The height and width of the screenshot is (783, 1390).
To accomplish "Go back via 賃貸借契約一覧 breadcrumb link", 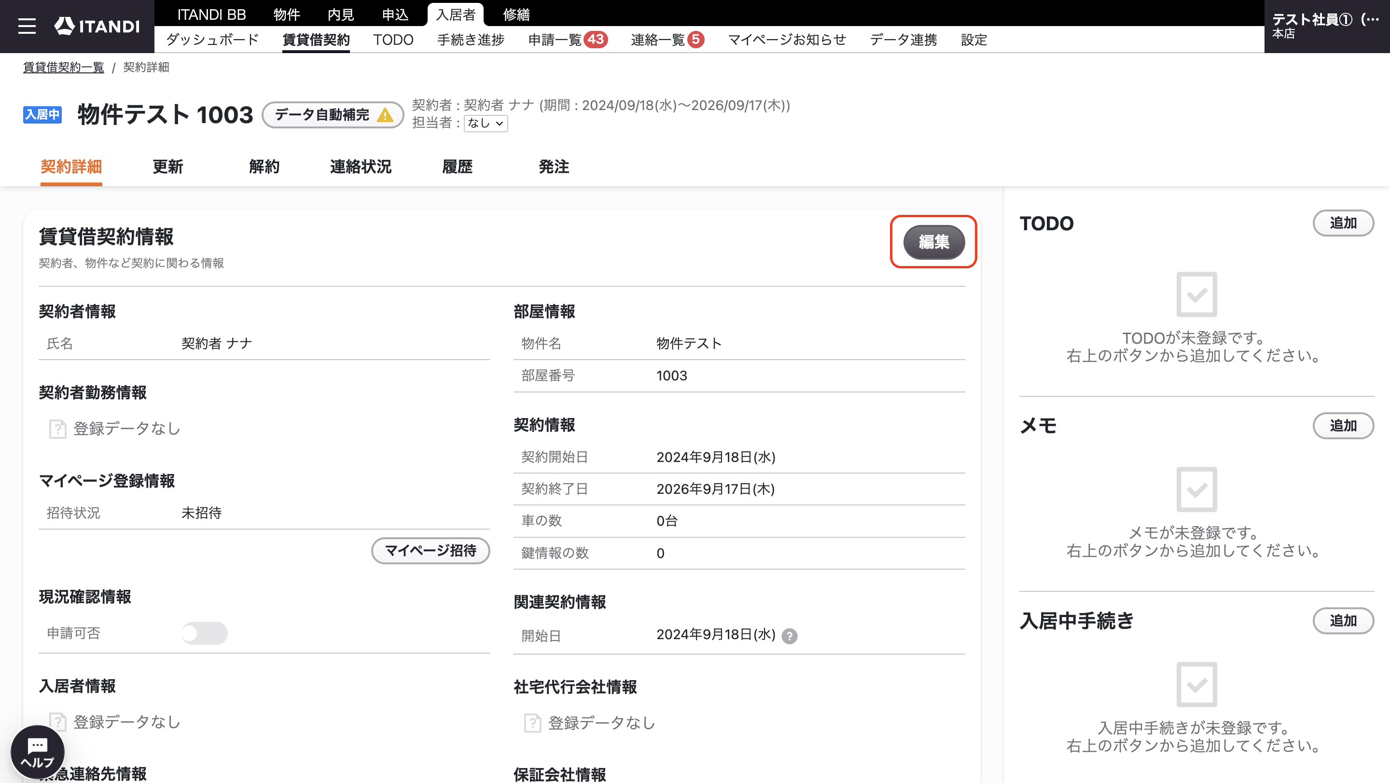I will [x=64, y=67].
